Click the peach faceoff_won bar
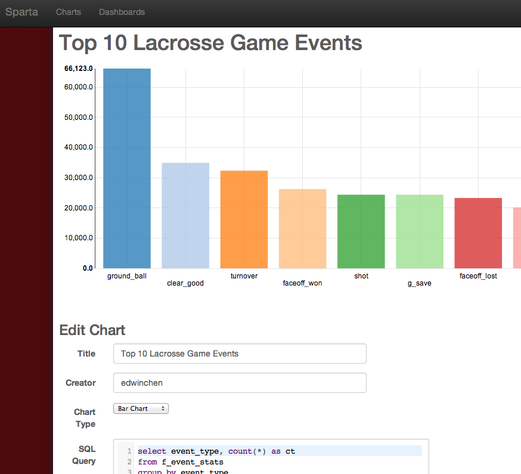The height and width of the screenshot is (474, 521). (302, 229)
